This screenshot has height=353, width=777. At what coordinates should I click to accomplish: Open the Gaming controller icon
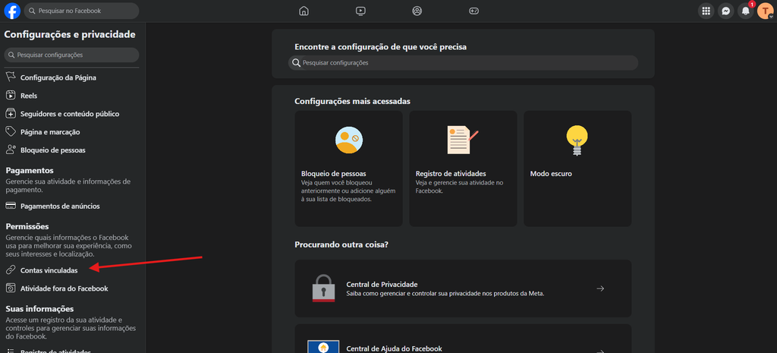point(473,11)
